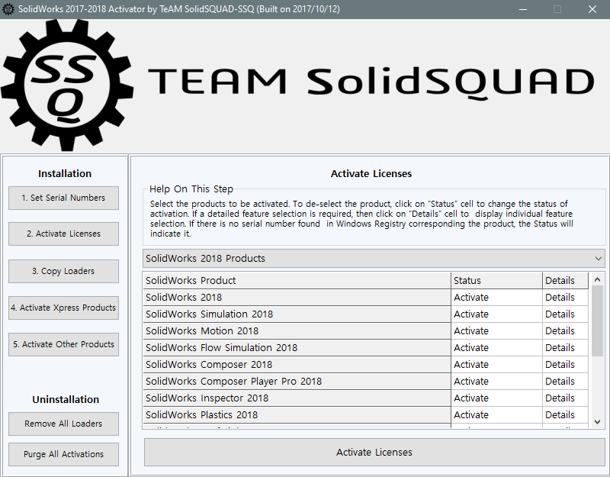
Task: Select 'SolidWorks Flow Simulation 2018' product name
Action: click(x=297, y=347)
